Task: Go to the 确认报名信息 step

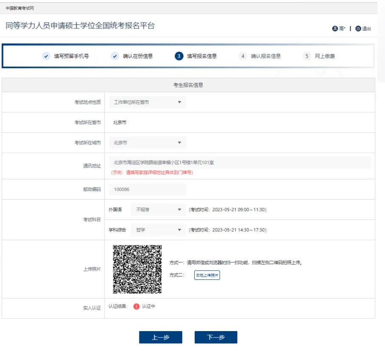Action: tap(266, 56)
